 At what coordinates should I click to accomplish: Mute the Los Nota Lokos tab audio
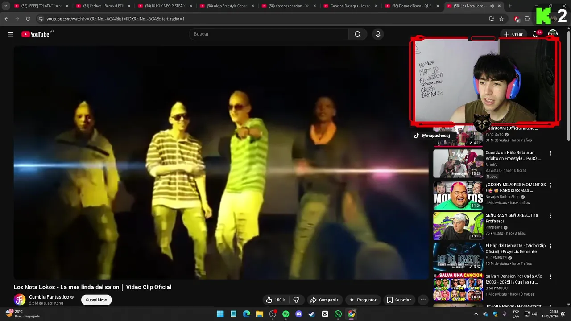coord(492,6)
